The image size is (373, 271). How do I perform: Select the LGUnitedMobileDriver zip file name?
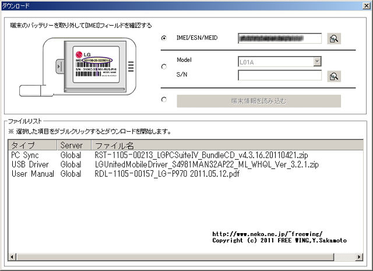207,164
